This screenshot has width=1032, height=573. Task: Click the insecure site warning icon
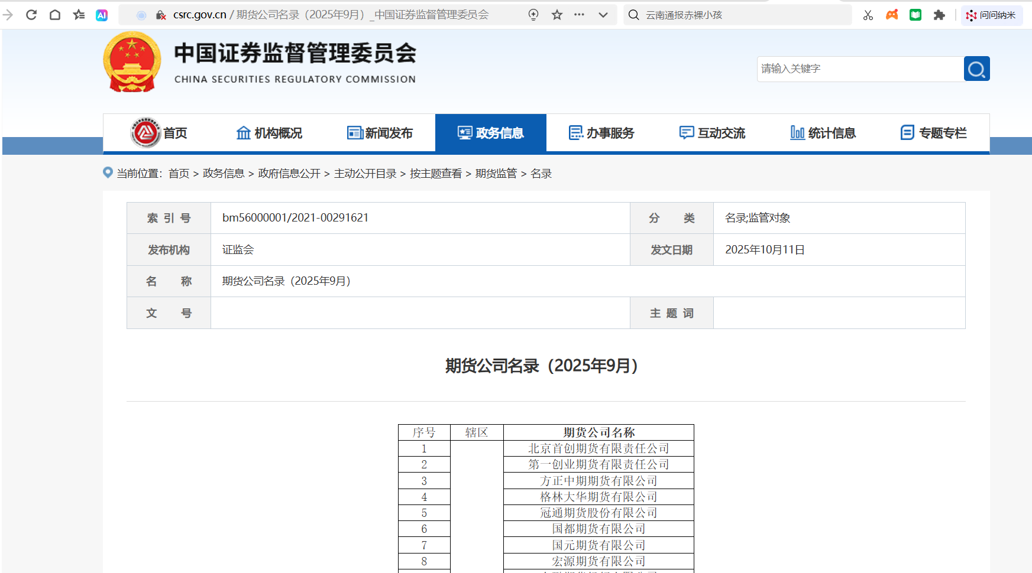coord(161,15)
